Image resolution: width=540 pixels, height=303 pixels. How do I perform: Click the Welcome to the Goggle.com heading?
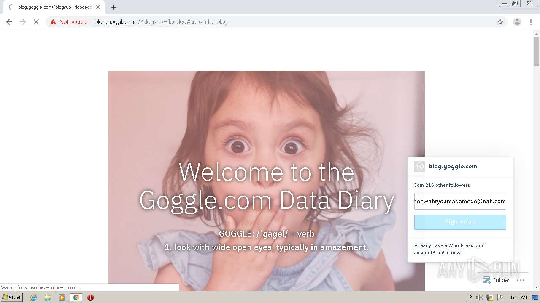click(267, 186)
